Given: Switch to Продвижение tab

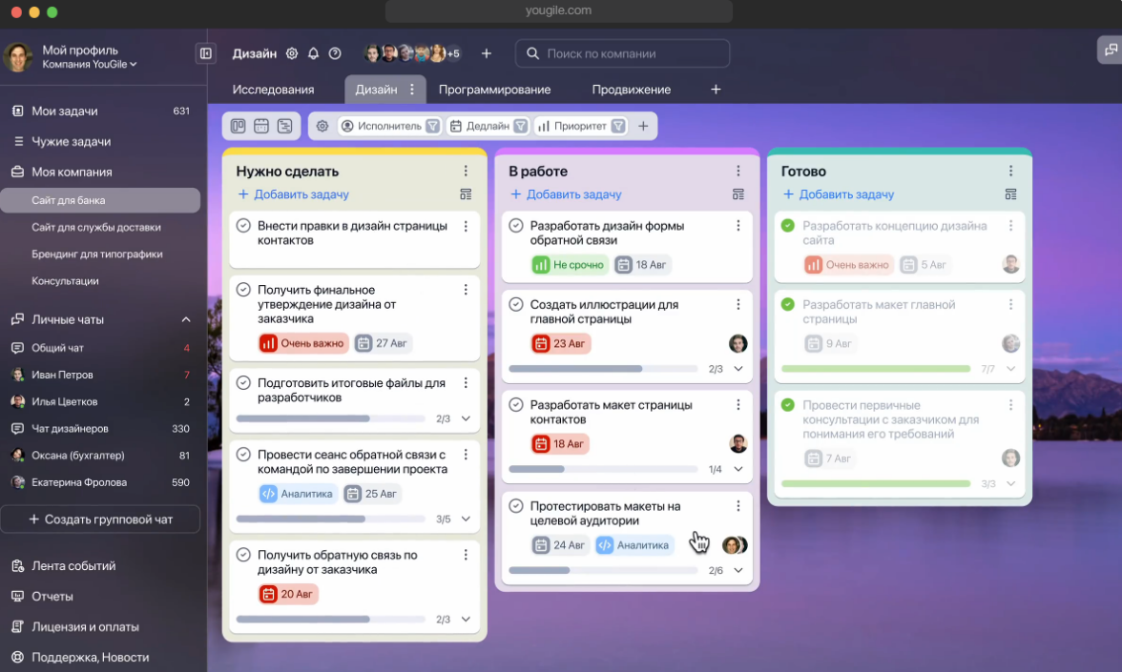Looking at the screenshot, I should pyautogui.click(x=632, y=90).
